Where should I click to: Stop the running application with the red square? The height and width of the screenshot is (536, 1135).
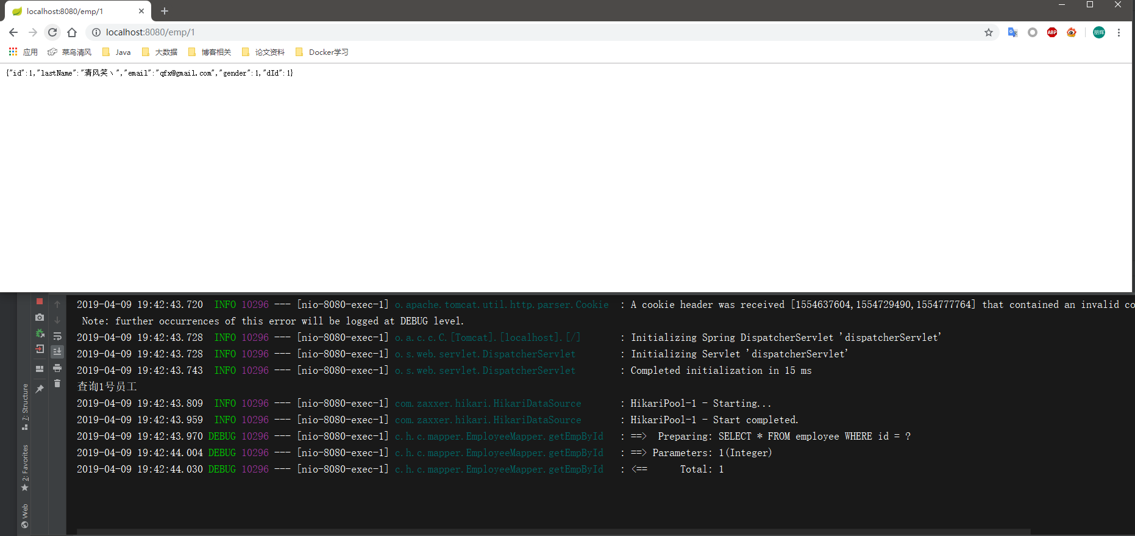coord(40,301)
